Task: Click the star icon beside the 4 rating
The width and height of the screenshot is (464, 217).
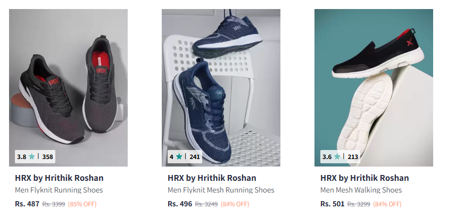Action: (x=179, y=157)
